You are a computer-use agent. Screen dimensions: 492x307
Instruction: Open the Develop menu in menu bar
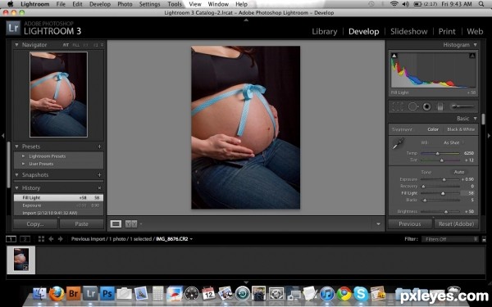pos(100,4)
